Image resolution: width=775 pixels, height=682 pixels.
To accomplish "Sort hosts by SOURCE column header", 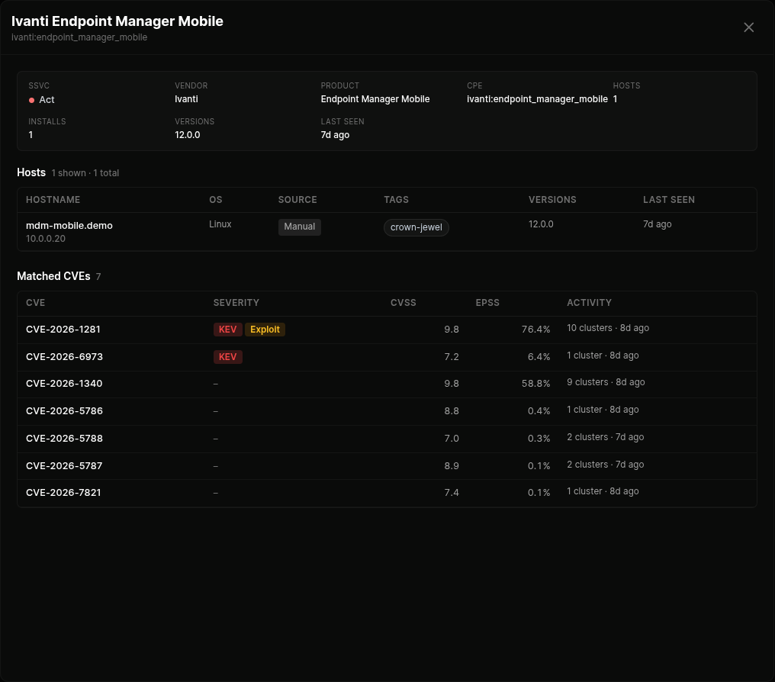I will tap(297, 200).
